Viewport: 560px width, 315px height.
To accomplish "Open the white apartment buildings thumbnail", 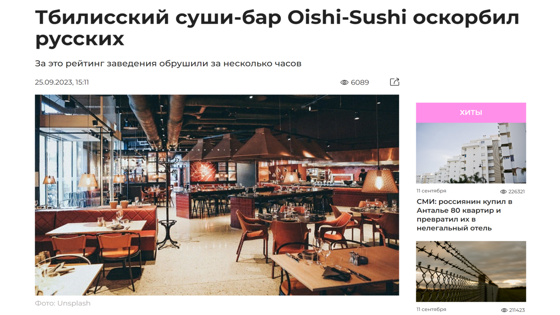I will pyautogui.click(x=471, y=153).
